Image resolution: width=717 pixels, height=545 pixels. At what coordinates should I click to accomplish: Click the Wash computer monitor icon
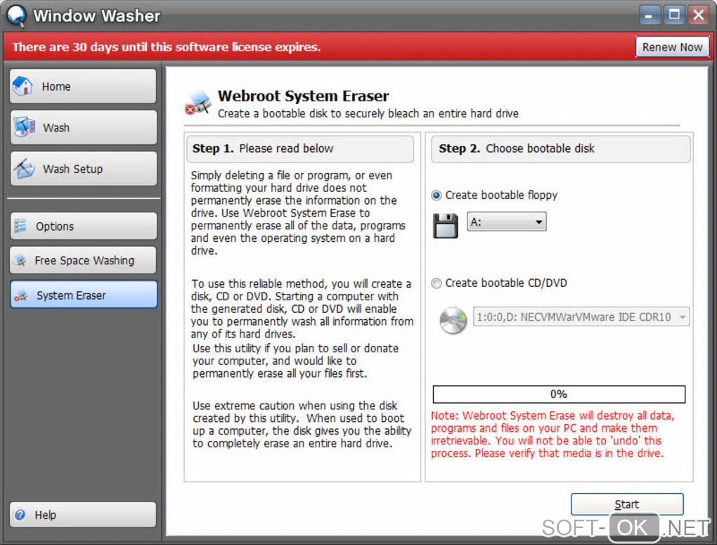(x=24, y=127)
